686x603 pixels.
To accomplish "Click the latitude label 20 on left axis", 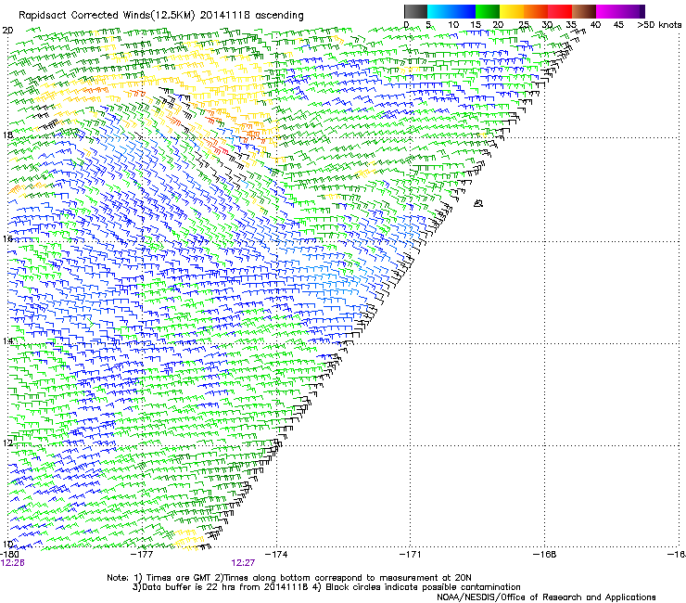I will click(x=7, y=31).
